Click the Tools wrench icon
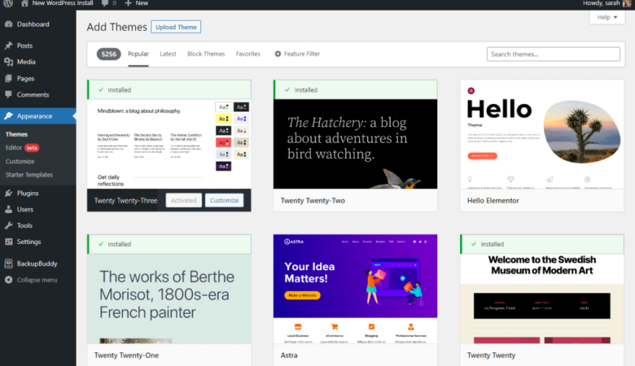 point(8,225)
